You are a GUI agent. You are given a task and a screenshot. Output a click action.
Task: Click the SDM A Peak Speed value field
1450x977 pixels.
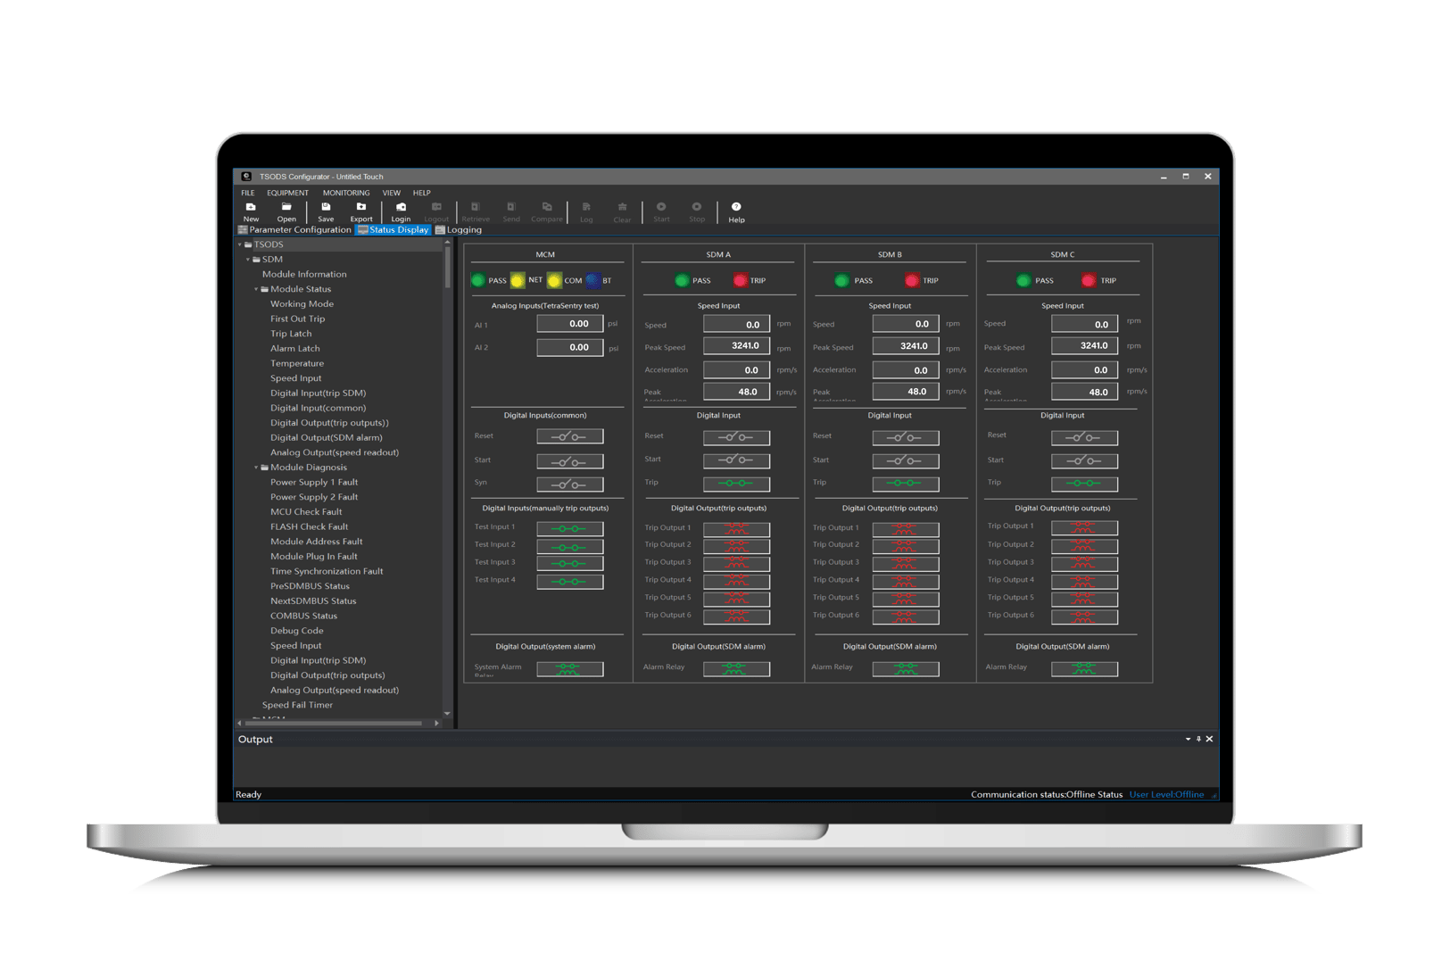coord(736,346)
